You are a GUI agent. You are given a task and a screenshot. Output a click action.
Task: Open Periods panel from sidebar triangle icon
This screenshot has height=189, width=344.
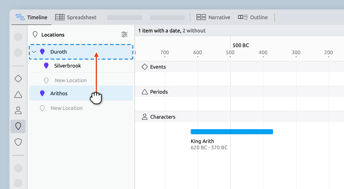[x=18, y=94]
